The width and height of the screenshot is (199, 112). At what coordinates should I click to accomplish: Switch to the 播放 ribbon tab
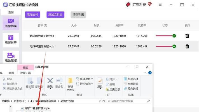tap(25, 67)
